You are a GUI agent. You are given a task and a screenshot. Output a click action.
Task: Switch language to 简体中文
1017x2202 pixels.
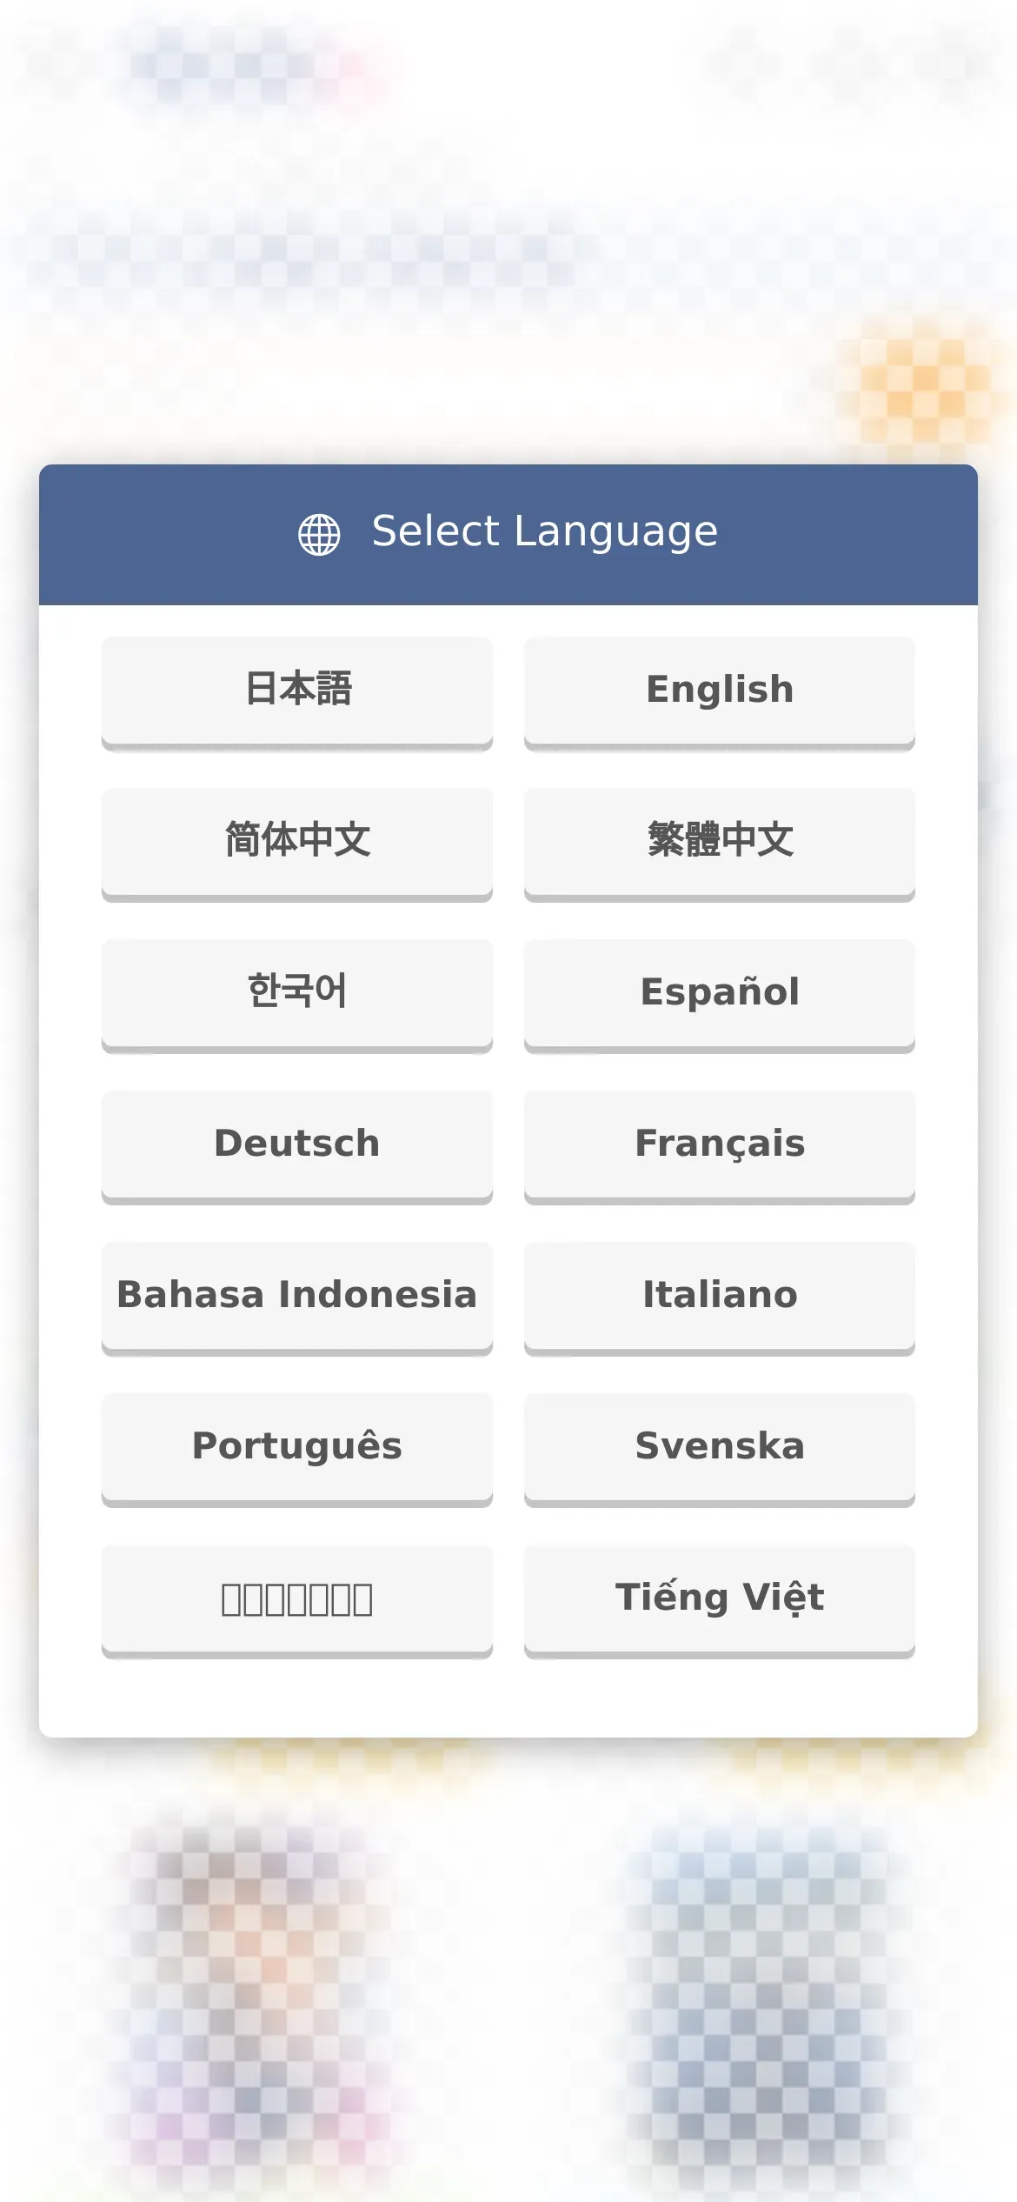click(x=297, y=842)
